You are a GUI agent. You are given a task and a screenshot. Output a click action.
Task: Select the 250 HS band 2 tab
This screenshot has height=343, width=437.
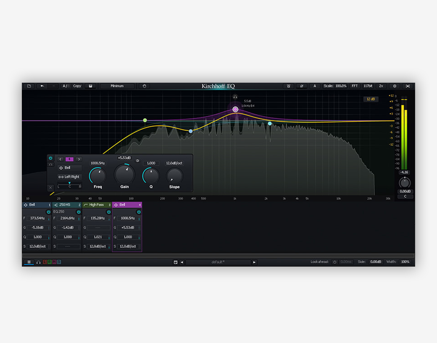pyautogui.click(x=67, y=205)
